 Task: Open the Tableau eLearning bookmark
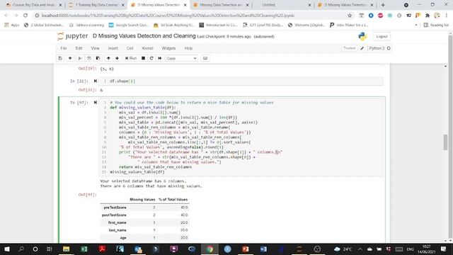point(86,25)
